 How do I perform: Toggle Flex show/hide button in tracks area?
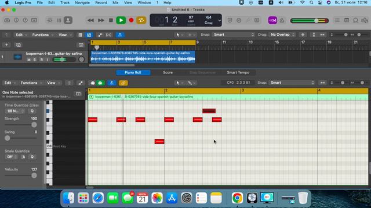[108, 35]
